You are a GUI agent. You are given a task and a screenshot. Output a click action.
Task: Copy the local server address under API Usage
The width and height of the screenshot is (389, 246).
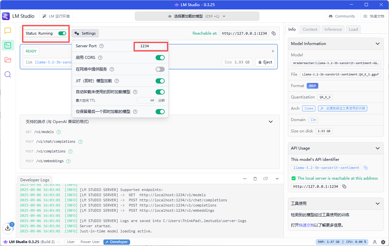pos(344,186)
